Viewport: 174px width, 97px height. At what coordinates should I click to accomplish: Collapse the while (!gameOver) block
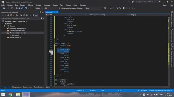pos(56,84)
